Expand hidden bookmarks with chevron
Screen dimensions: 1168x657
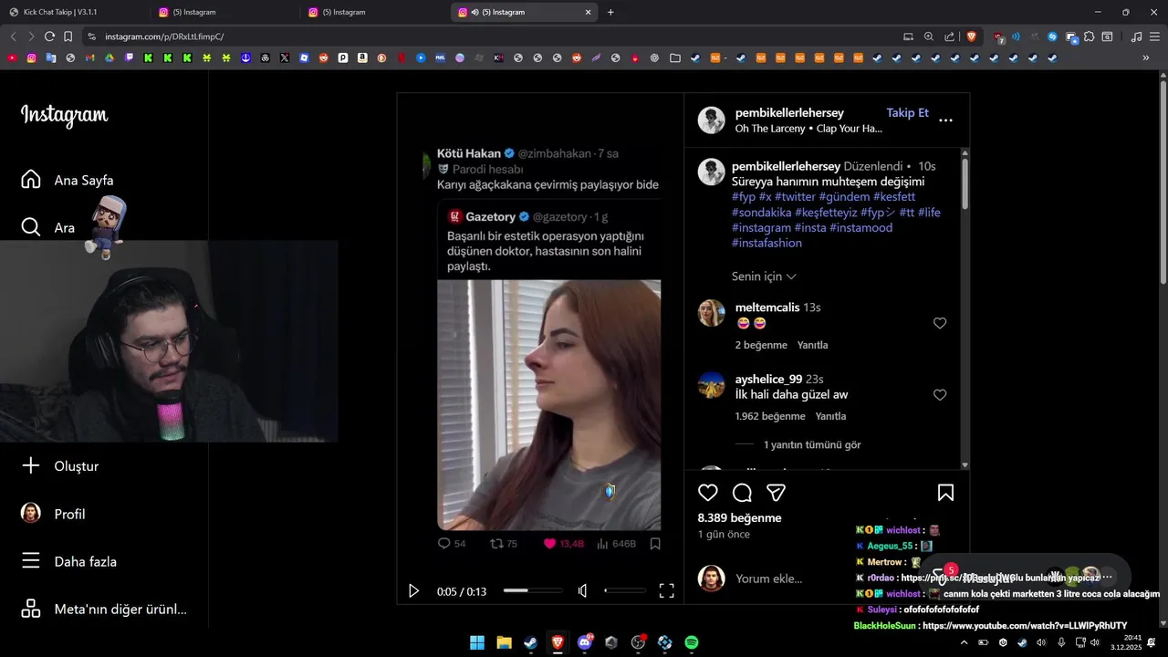click(1146, 57)
